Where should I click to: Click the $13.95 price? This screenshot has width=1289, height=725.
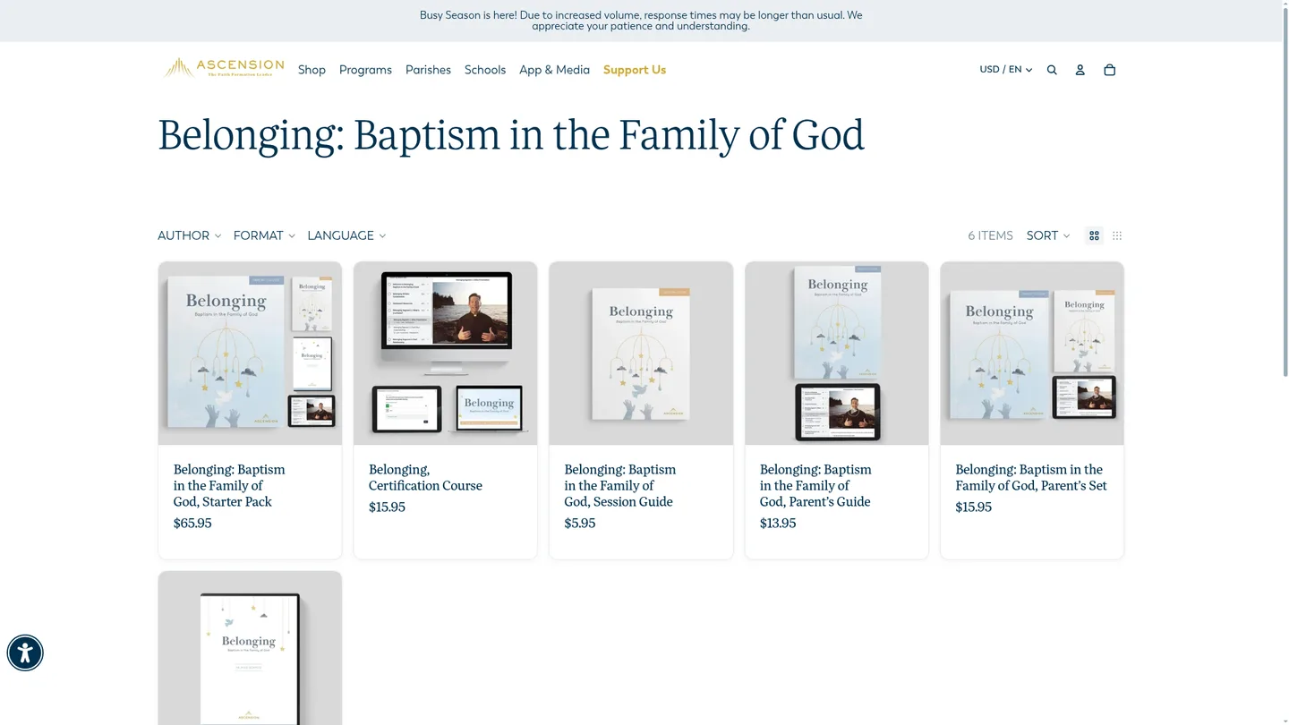(x=778, y=524)
